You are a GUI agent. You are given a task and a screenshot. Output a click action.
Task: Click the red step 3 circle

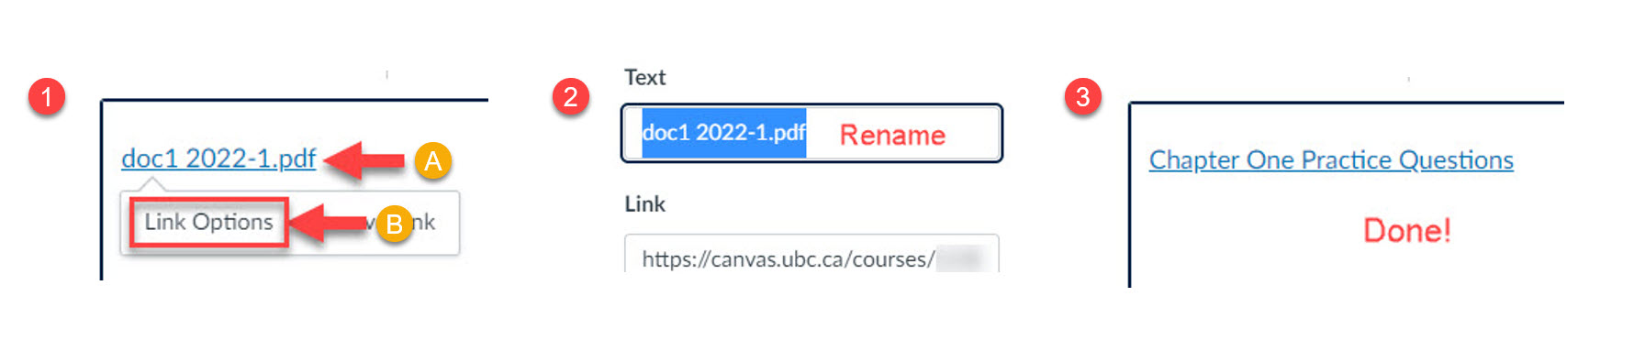tap(1082, 96)
